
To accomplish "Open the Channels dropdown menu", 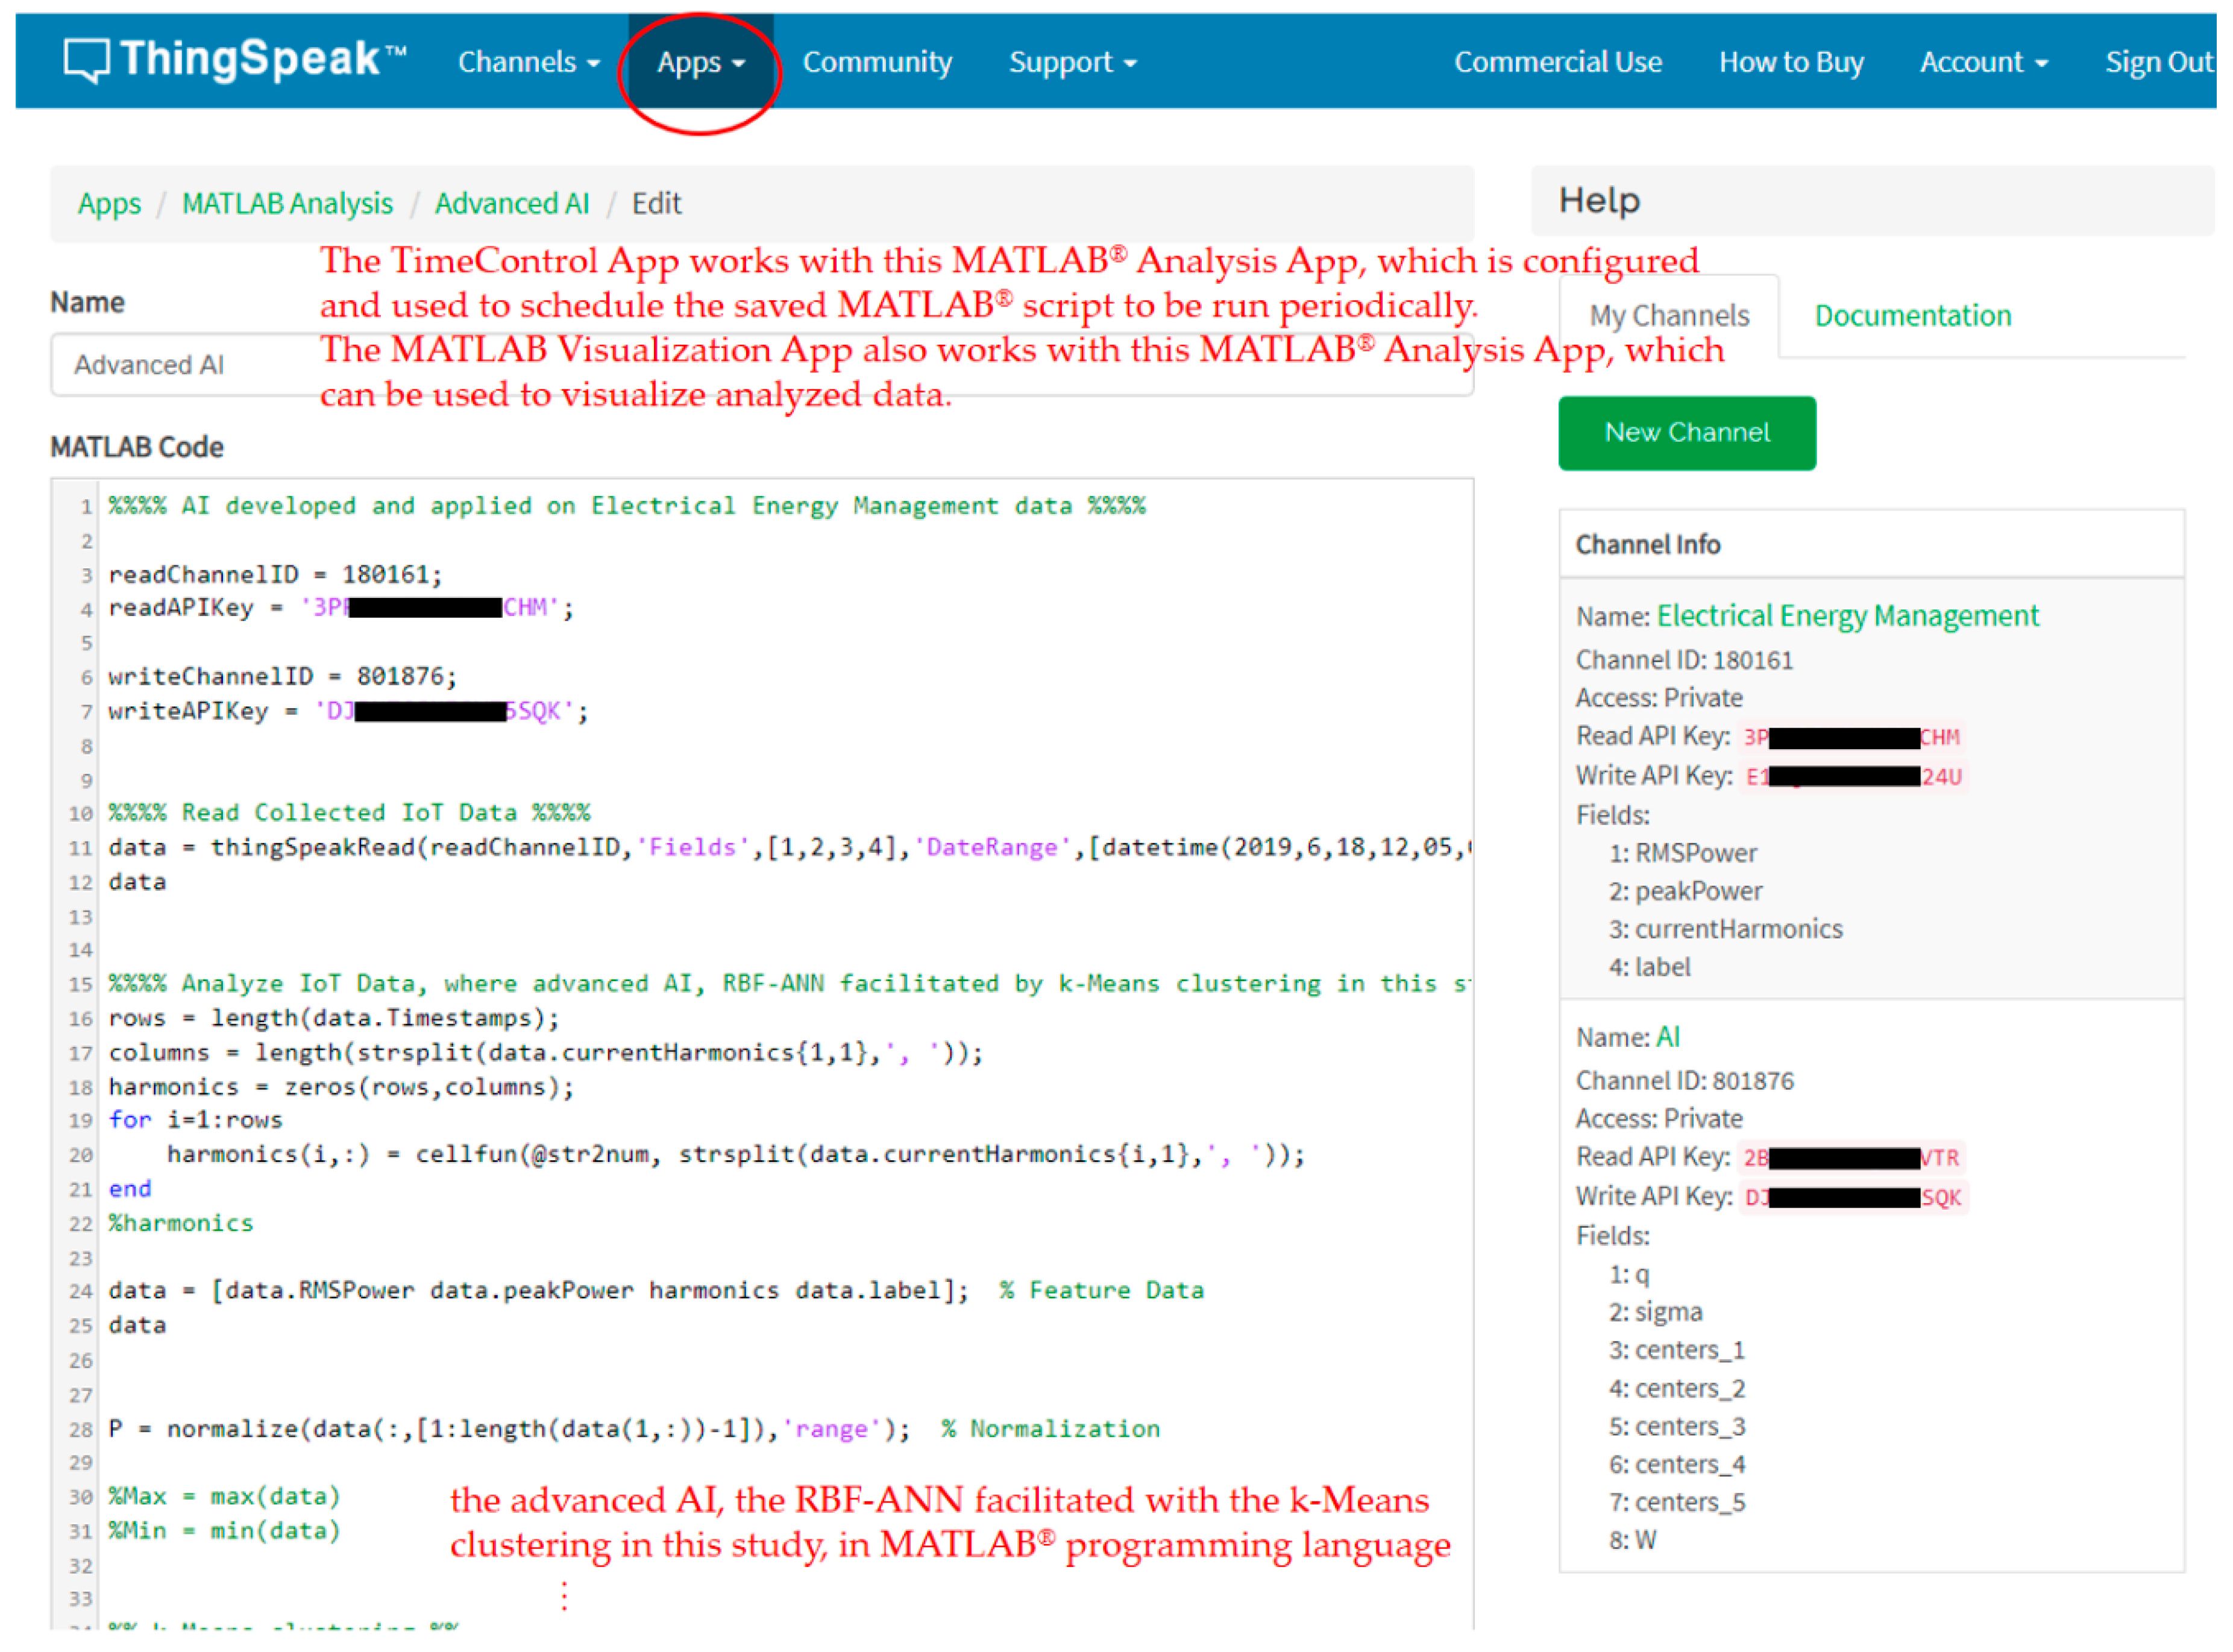I will 529,62.
